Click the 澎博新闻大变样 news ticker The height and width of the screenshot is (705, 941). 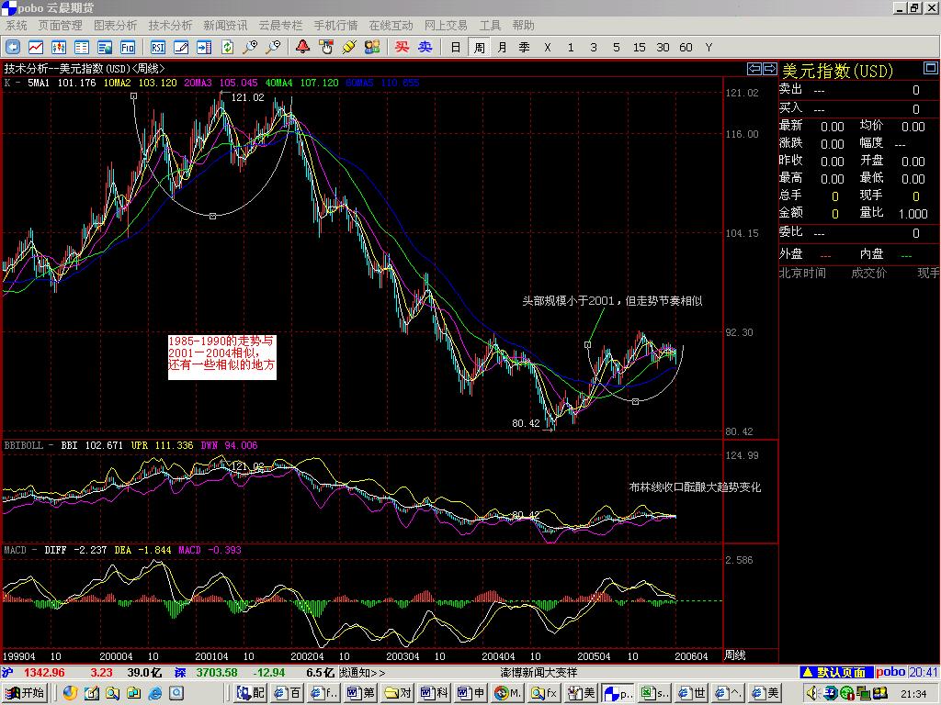[539, 672]
